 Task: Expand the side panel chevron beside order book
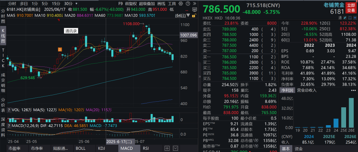pos(200,76)
